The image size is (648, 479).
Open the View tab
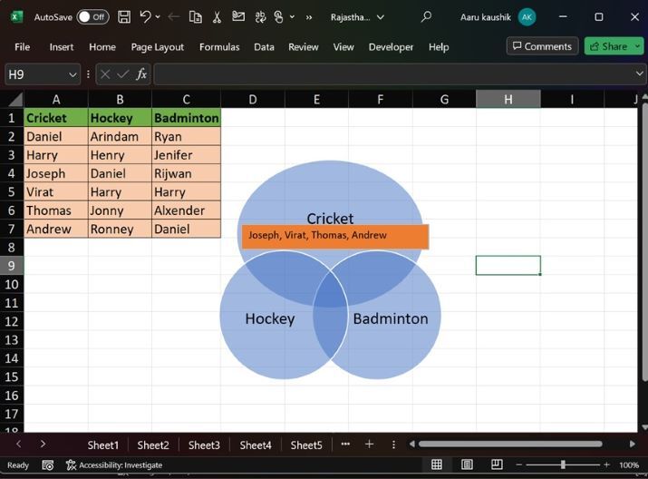tap(343, 47)
